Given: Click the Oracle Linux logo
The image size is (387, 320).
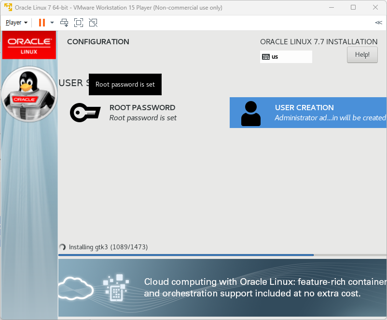Looking at the screenshot, I should pyautogui.click(x=29, y=45).
